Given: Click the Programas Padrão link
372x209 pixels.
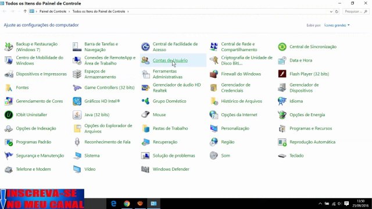Looking at the screenshot, I should (34, 142).
